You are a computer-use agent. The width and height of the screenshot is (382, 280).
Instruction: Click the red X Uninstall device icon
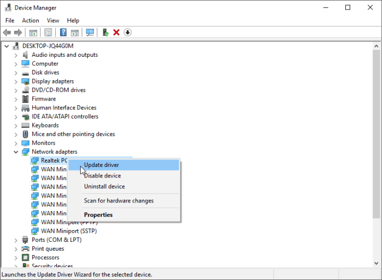tap(116, 32)
